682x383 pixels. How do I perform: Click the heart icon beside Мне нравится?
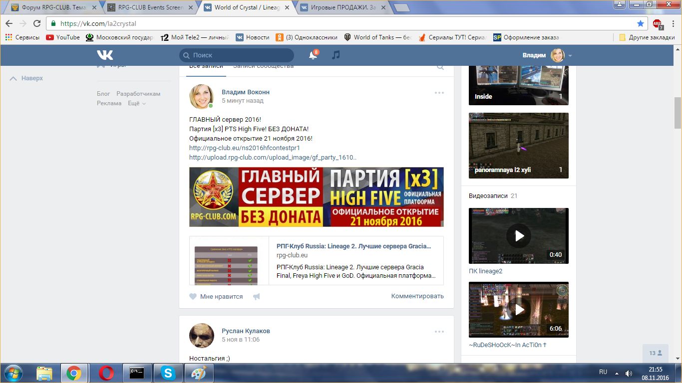click(193, 296)
